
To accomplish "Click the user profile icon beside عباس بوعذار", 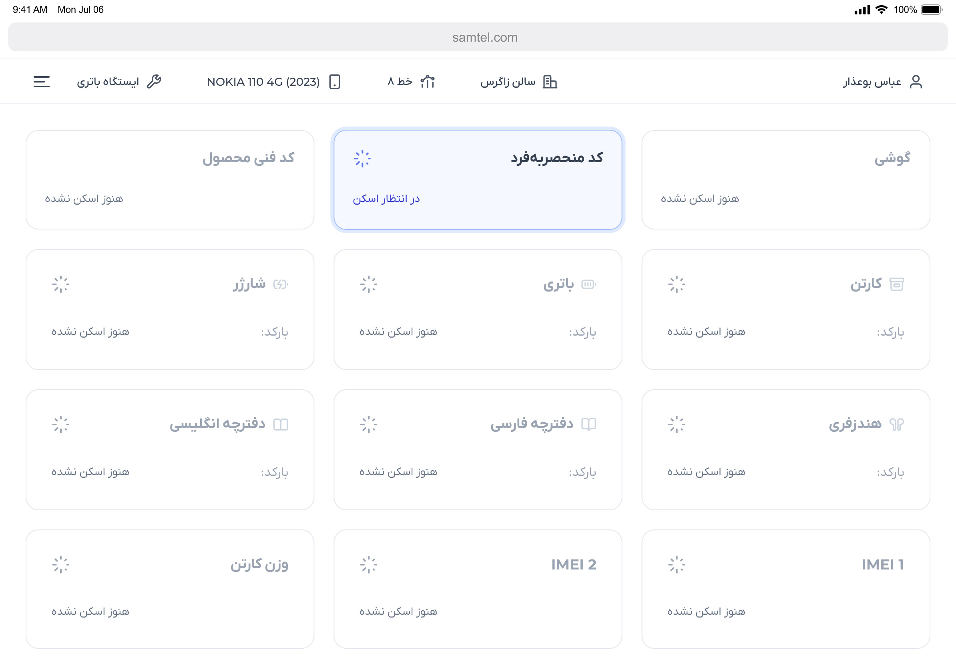I will (916, 82).
